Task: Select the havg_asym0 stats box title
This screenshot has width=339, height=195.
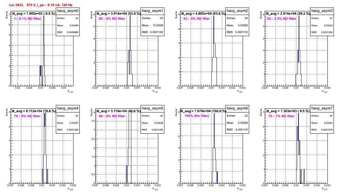Action: (x=68, y=11)
